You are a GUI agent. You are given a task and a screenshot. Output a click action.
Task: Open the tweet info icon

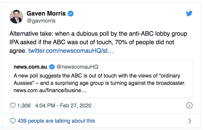189,106
